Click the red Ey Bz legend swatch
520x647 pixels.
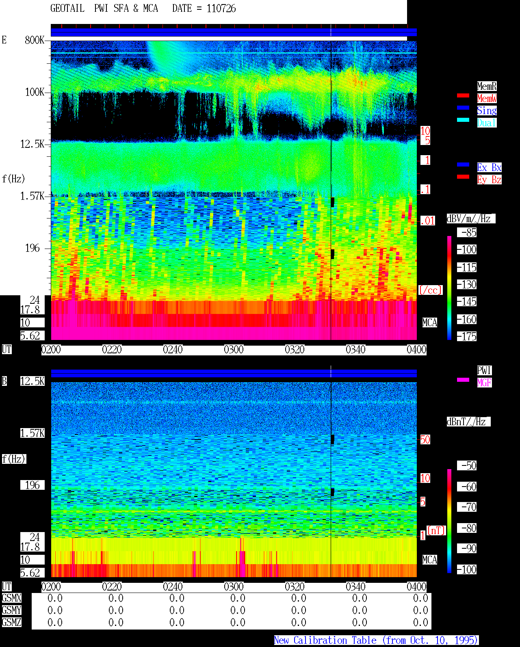click(x=463, y=177)
